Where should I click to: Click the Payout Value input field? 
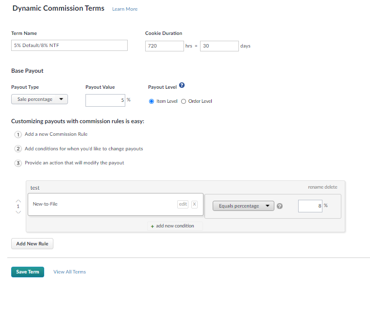click(x=105, y=100)
